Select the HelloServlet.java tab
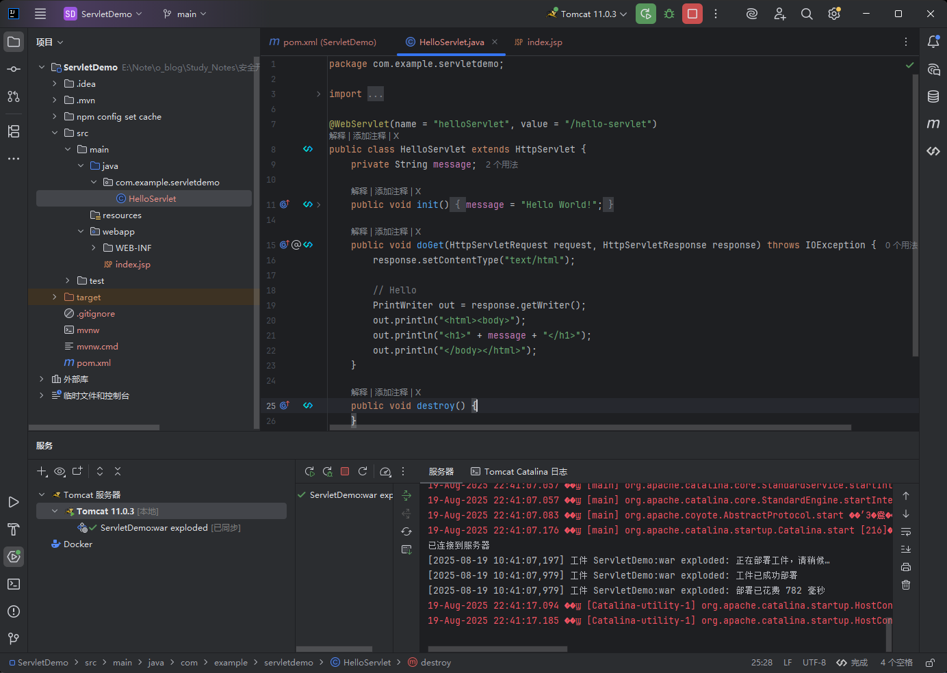The image size is (947, 673). tap(451, 42)
